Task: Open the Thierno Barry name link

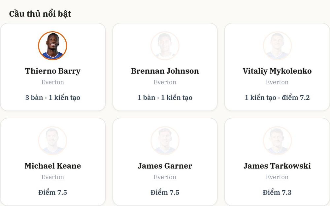Action: click(x=52, y=71)
